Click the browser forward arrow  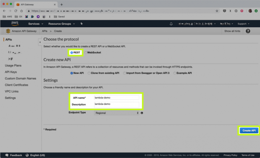[10, 11]
